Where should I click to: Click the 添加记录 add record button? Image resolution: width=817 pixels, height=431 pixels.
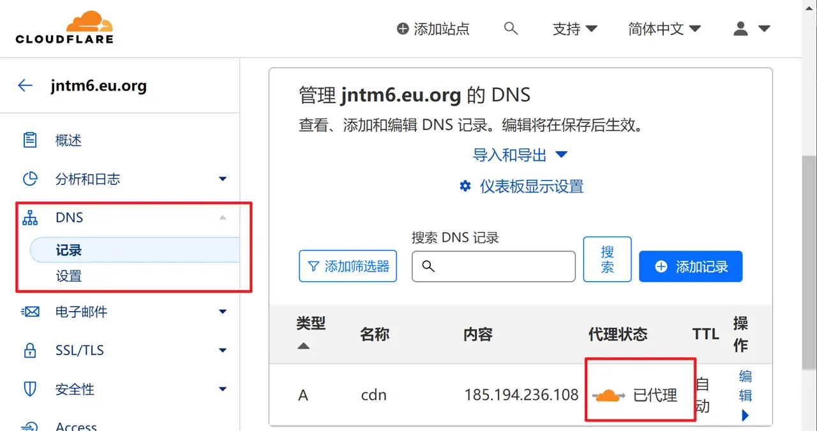[690, 267]
